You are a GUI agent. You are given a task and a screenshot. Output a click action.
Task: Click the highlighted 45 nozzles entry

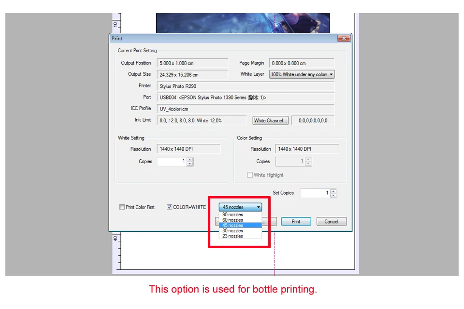[x=232, y=225]
